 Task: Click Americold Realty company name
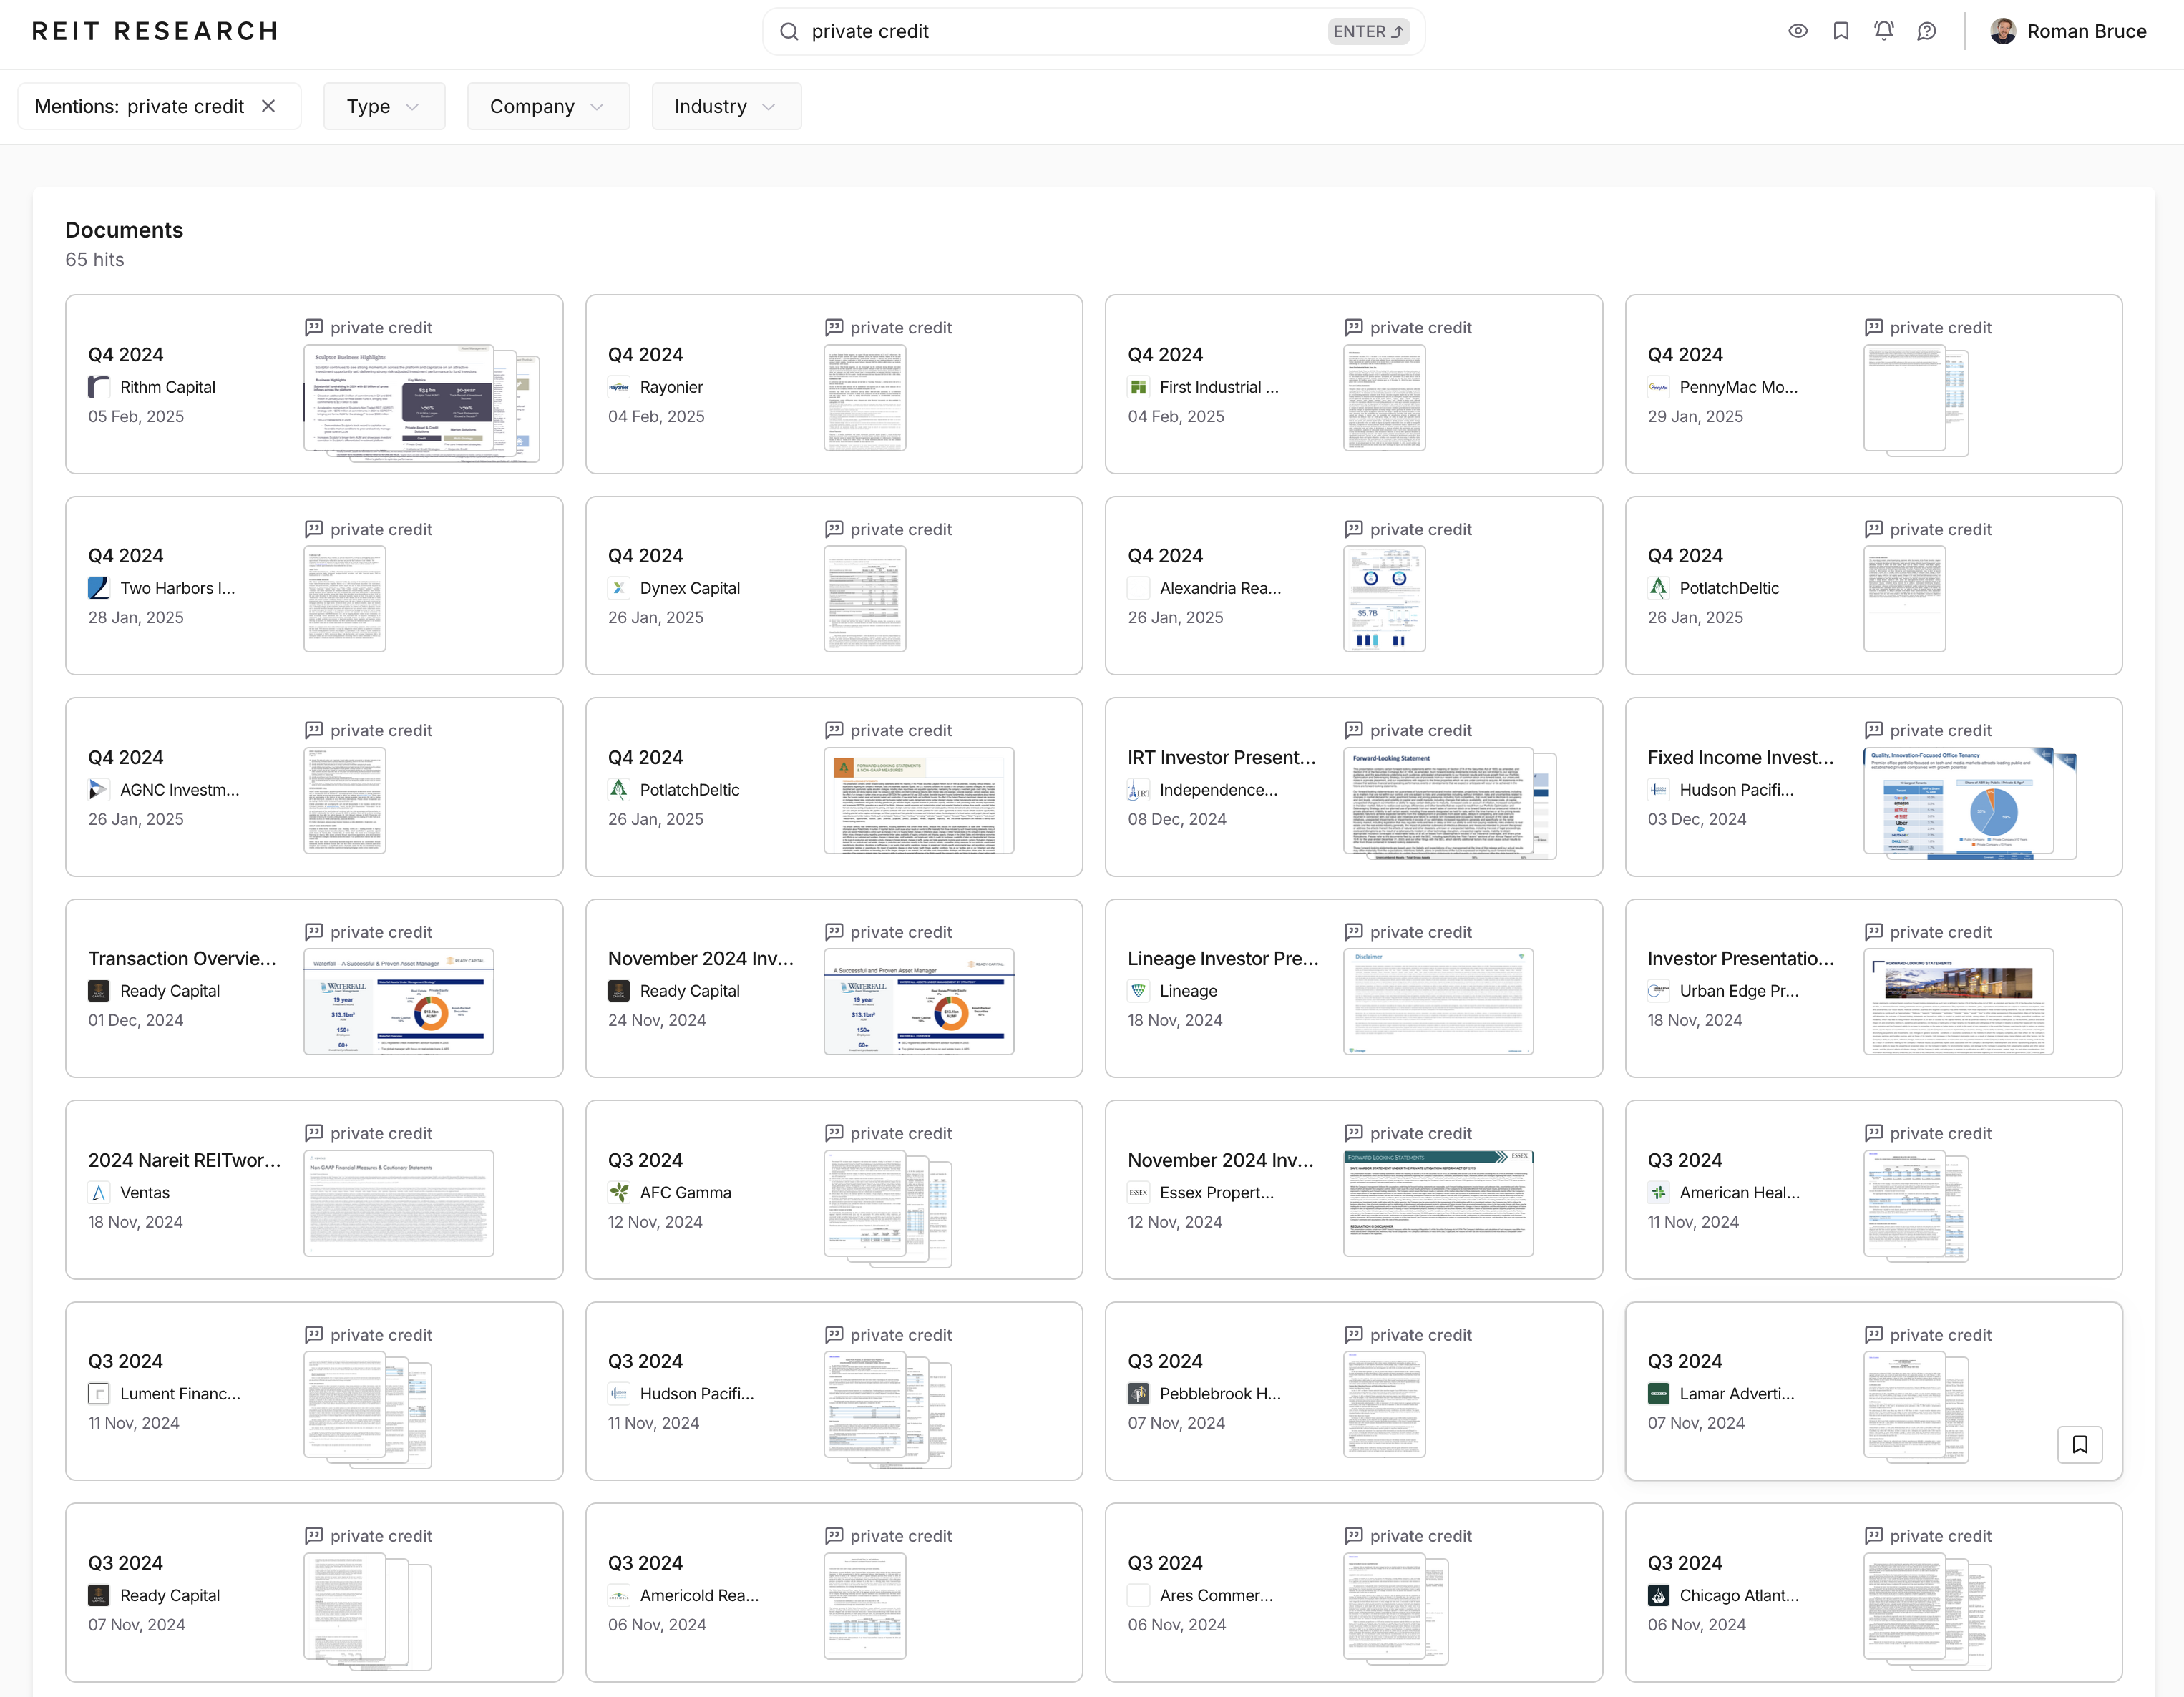click(700, 1596)
